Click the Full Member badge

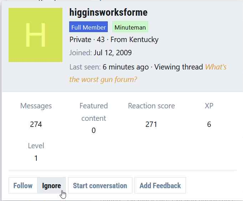[88, 27]
